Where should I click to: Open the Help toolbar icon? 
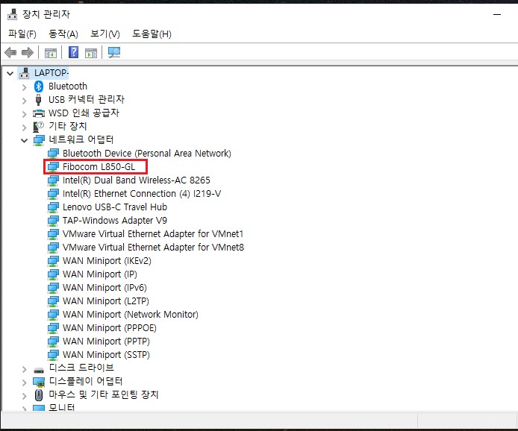73,52
